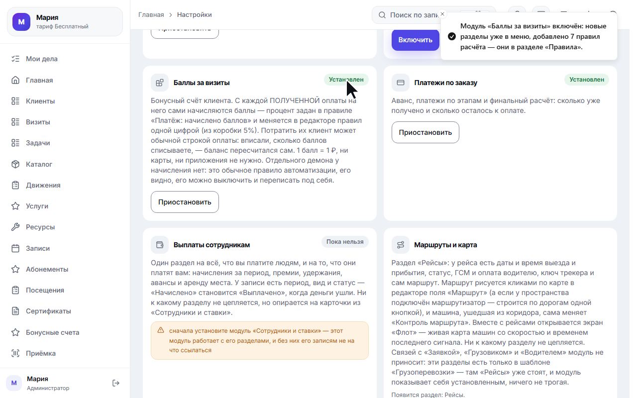Click the Приёмка barcode icon
The image size is (637, 398).
pos(15,353)
